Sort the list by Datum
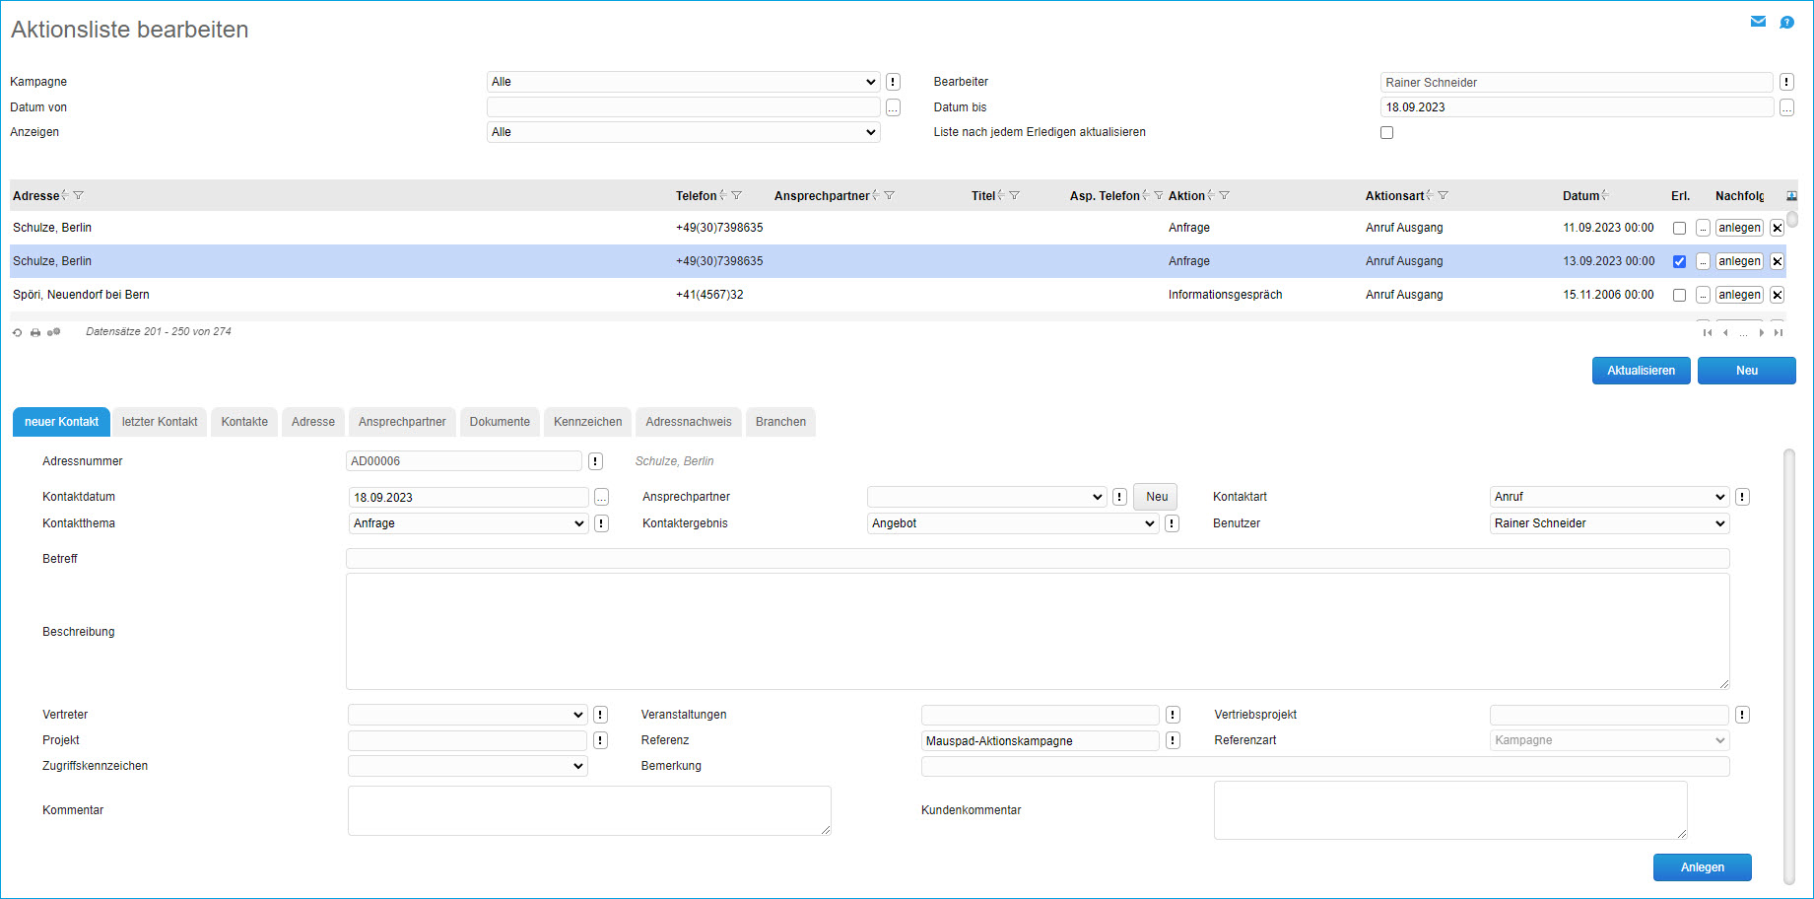The image size is (1814, 899). tap(1605, 195)
